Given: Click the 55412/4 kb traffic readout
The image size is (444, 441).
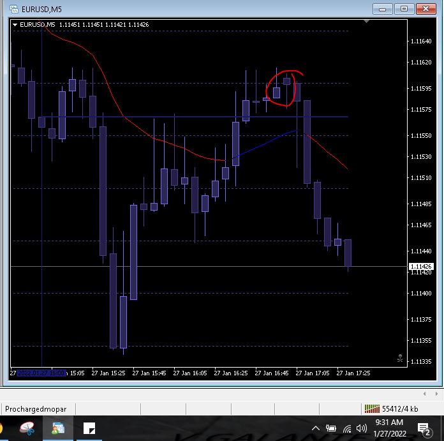Looking at the screenshot, I should [400, 408].
